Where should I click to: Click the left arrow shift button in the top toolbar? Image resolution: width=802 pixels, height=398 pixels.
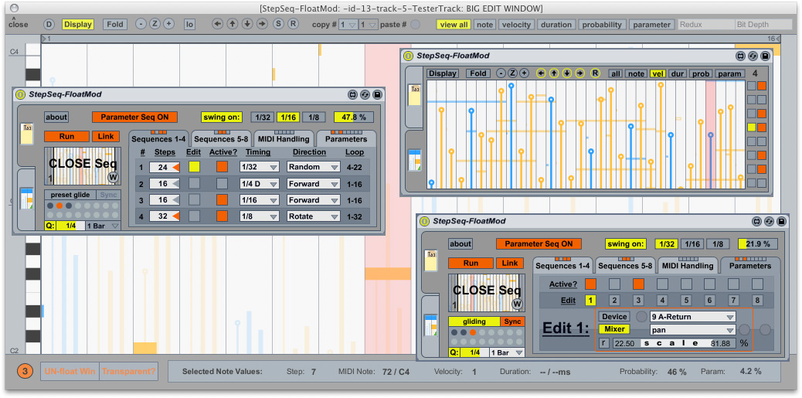tap(218, 24)
